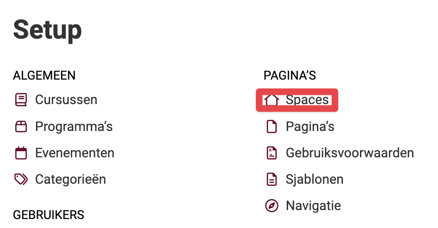Go to Programma's under Algemeen

(74, 127)
